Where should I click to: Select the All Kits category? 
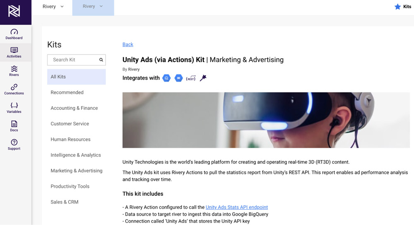pos(77,77)
